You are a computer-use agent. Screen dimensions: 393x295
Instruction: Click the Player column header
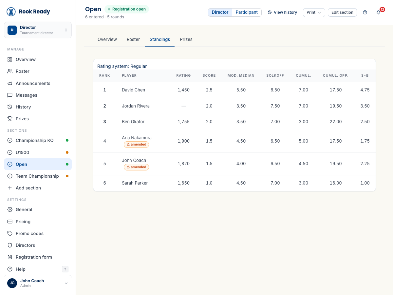(129, 75)
